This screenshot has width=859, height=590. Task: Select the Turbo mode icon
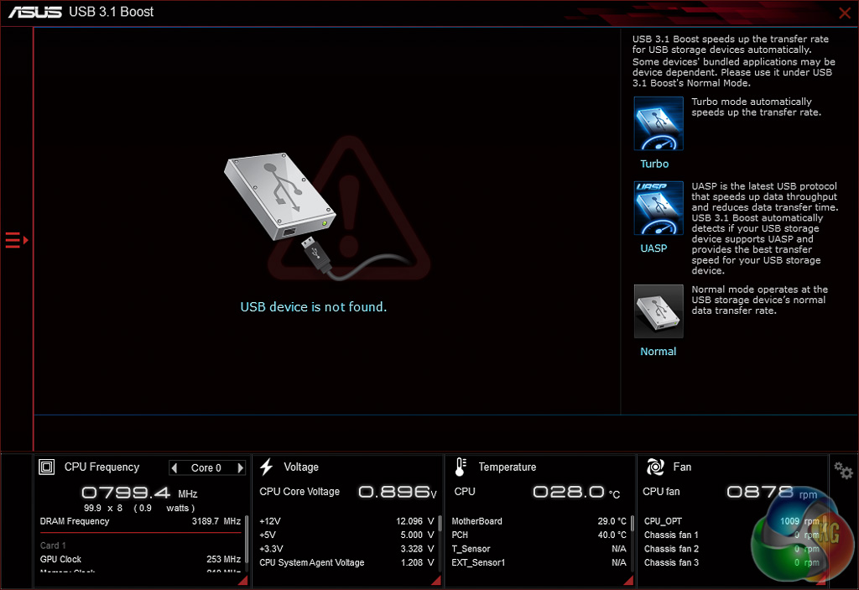click(658, 123)
